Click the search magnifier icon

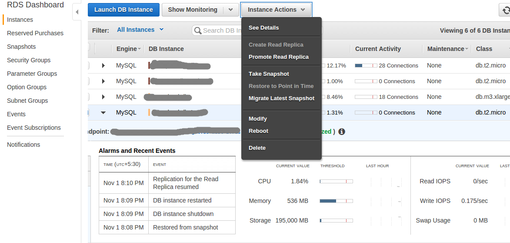(x=198, y=30)
